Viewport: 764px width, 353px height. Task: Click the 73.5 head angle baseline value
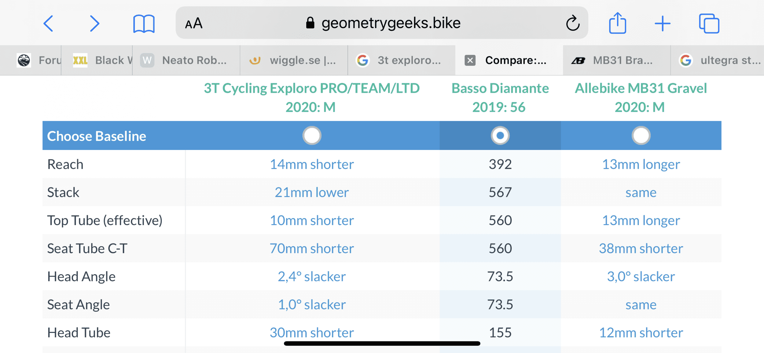tap(500, 277)
